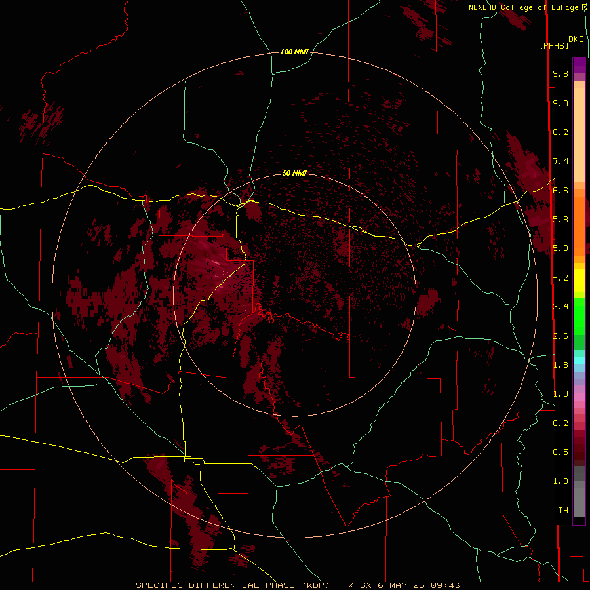This screenshot has height=590, width=590.
Task: Click the -0.5 legend value
Action: 558,452
